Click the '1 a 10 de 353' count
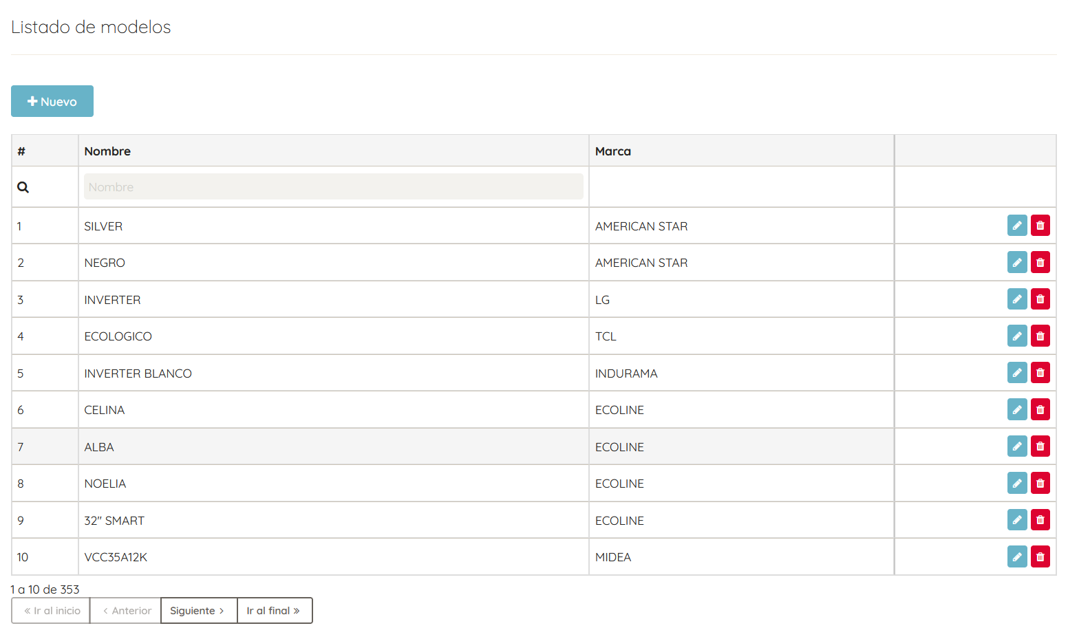1068x628 pixels. coord(45,589)
